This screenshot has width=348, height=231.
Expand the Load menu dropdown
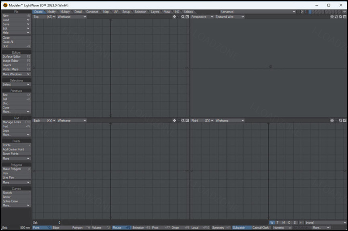coord(16,20)
